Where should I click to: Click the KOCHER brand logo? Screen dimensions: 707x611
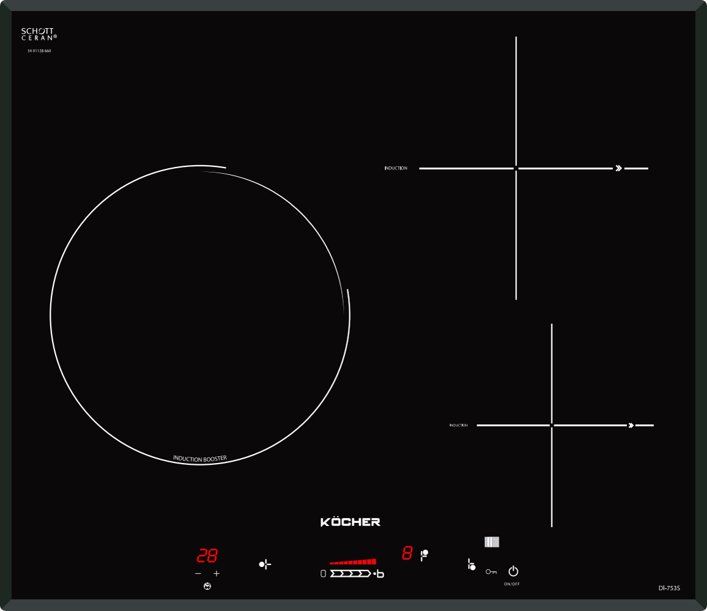(350, 522)
